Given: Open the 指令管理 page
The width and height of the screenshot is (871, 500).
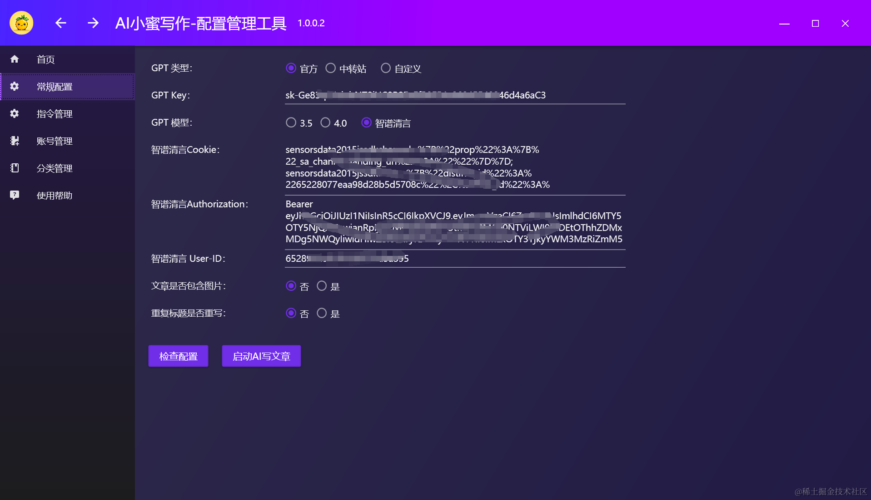Looking at the screenshot, I should [x=67, y=113].
